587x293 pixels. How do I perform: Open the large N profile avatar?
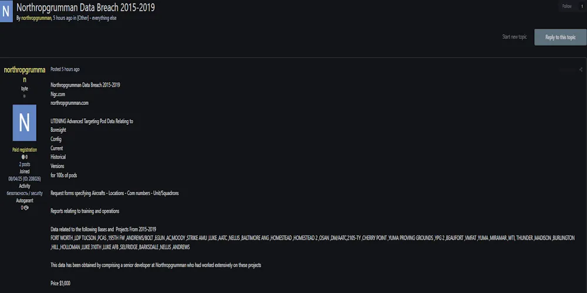coord(24,122)
